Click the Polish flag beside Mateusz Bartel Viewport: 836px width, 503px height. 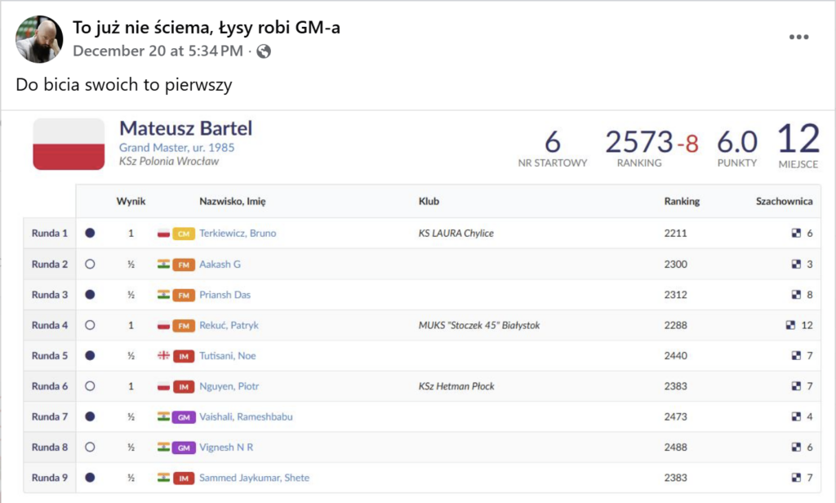tap(69, 145)
